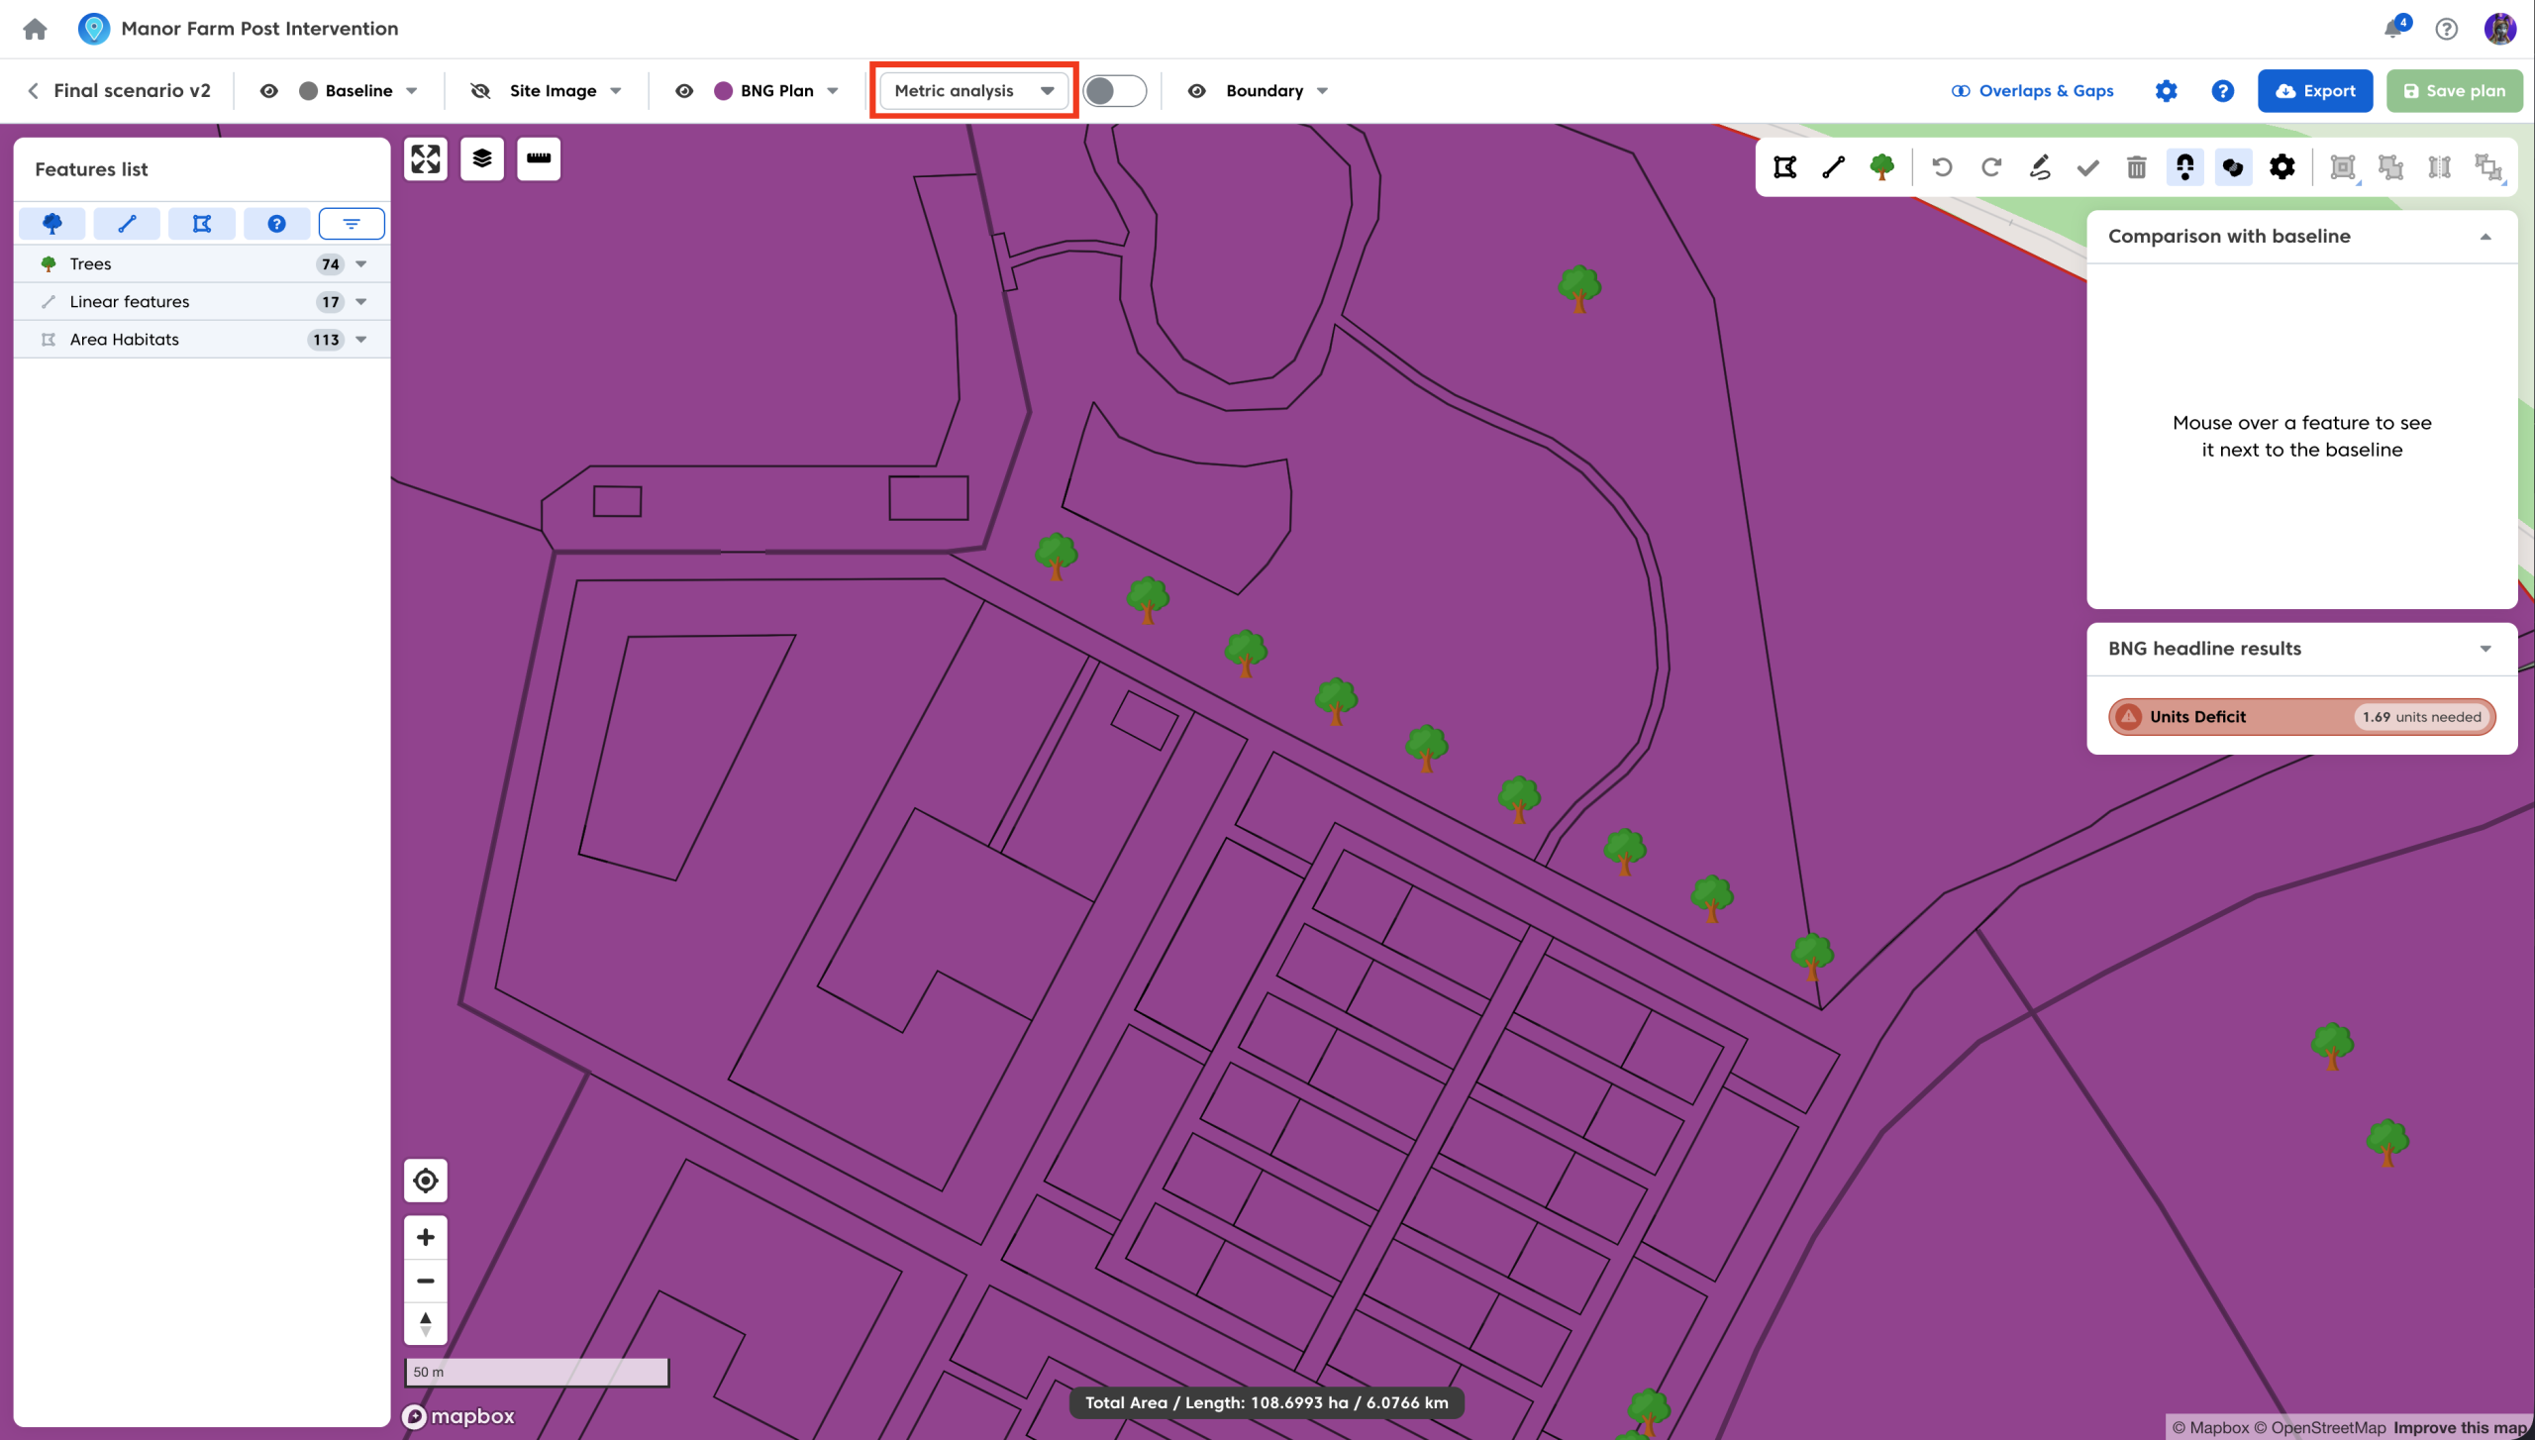
Task: Select the draw polygon area tool
Action: point(1784,167)
